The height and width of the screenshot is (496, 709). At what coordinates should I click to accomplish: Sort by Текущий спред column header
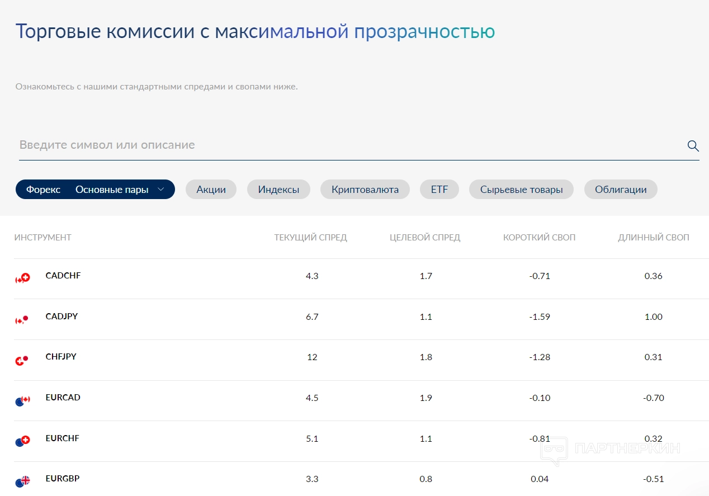point(310,238)
